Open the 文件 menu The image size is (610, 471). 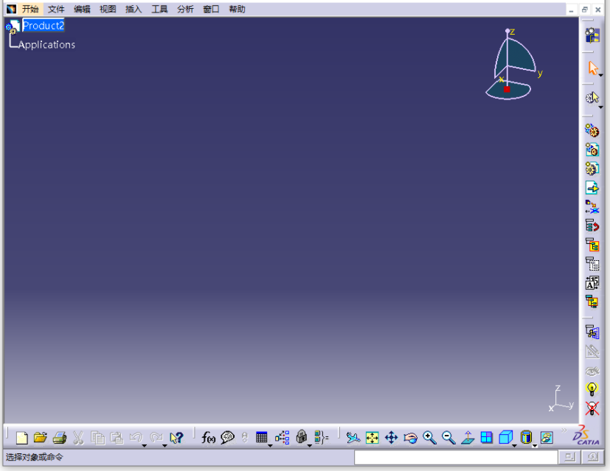(x=56, y=9)
